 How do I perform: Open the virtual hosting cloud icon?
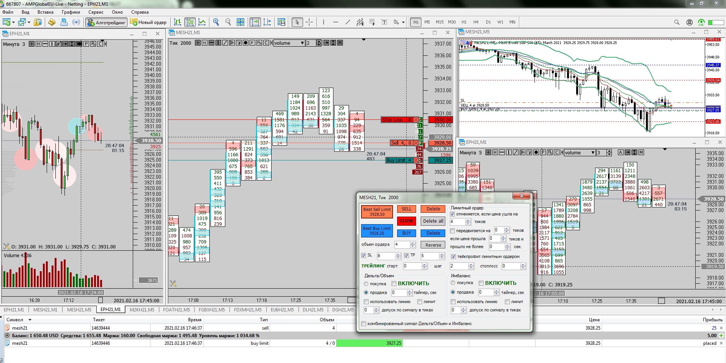click(x=64, y=22)
